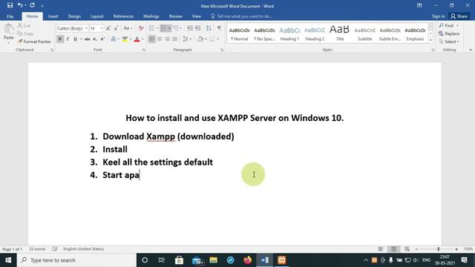
Task: Redo the last action
Action: [32, 5]
